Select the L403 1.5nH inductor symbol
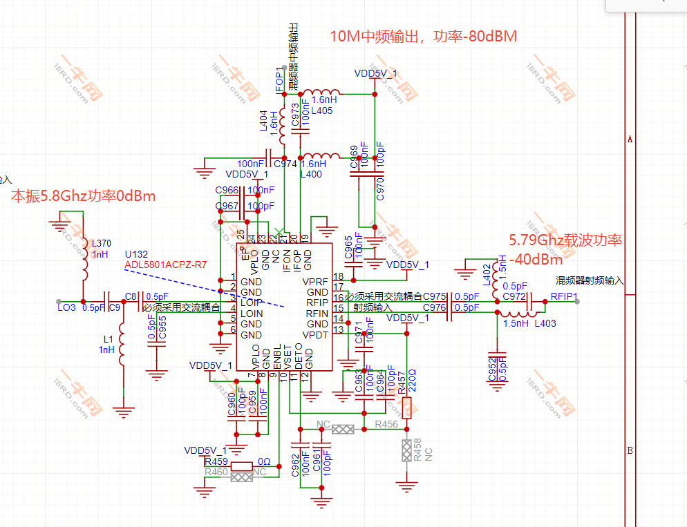The width and height of the screenshot is (687, 527). 519,314
